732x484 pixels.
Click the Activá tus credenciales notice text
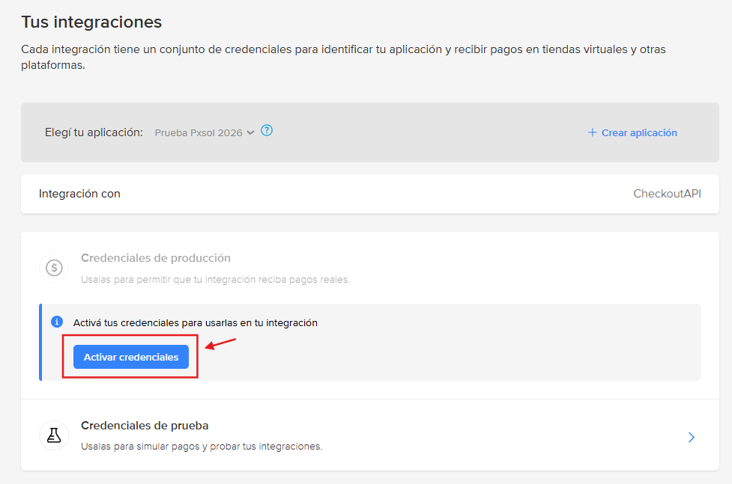pos(196,323)
